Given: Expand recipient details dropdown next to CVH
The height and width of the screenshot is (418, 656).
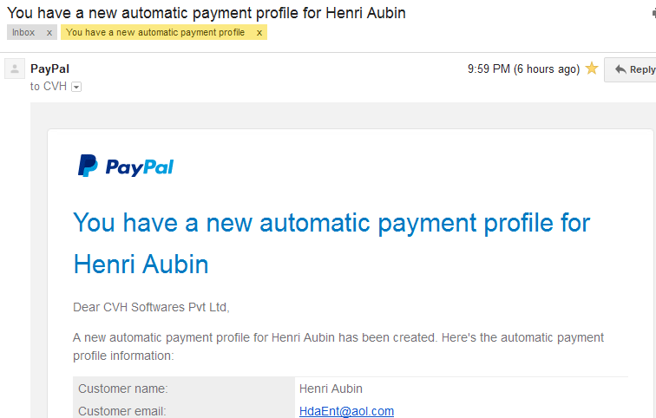Looking at the screenshot, I should 76,87.
